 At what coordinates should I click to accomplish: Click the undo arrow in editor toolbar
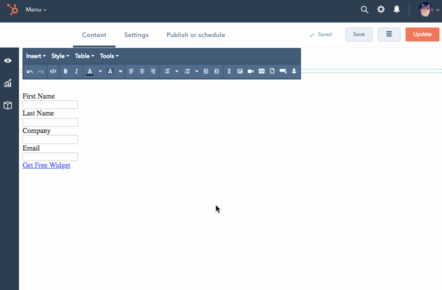[x=30, y=71]
